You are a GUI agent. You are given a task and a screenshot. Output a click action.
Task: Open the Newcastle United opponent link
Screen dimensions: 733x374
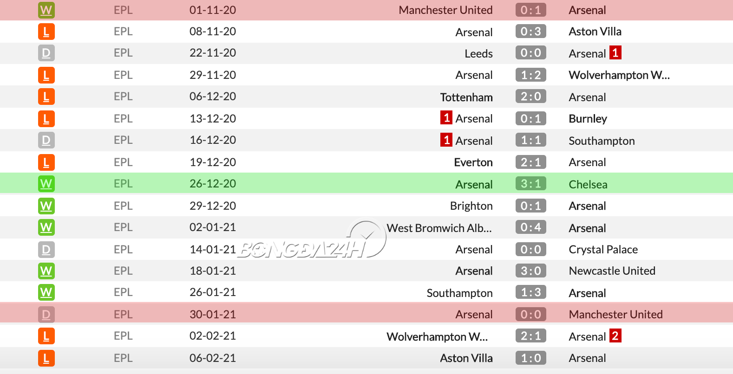(x=612, y=271)
